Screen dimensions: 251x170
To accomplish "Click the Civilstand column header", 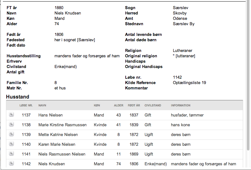I will tap(153, 105).
